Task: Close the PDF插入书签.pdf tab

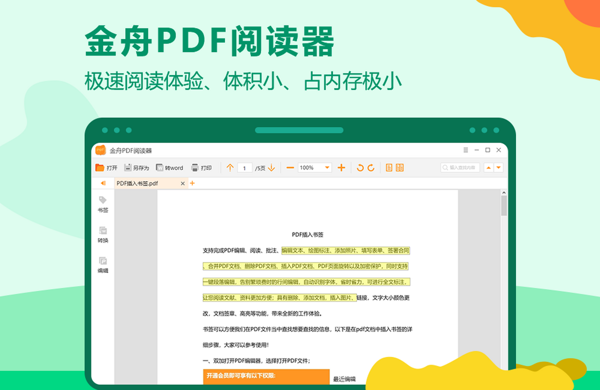Action: coord(182,183)
